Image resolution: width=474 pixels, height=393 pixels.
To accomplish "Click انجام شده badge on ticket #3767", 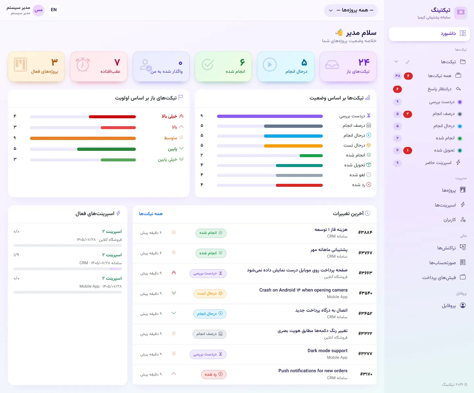I will click(x=211, y=253).
